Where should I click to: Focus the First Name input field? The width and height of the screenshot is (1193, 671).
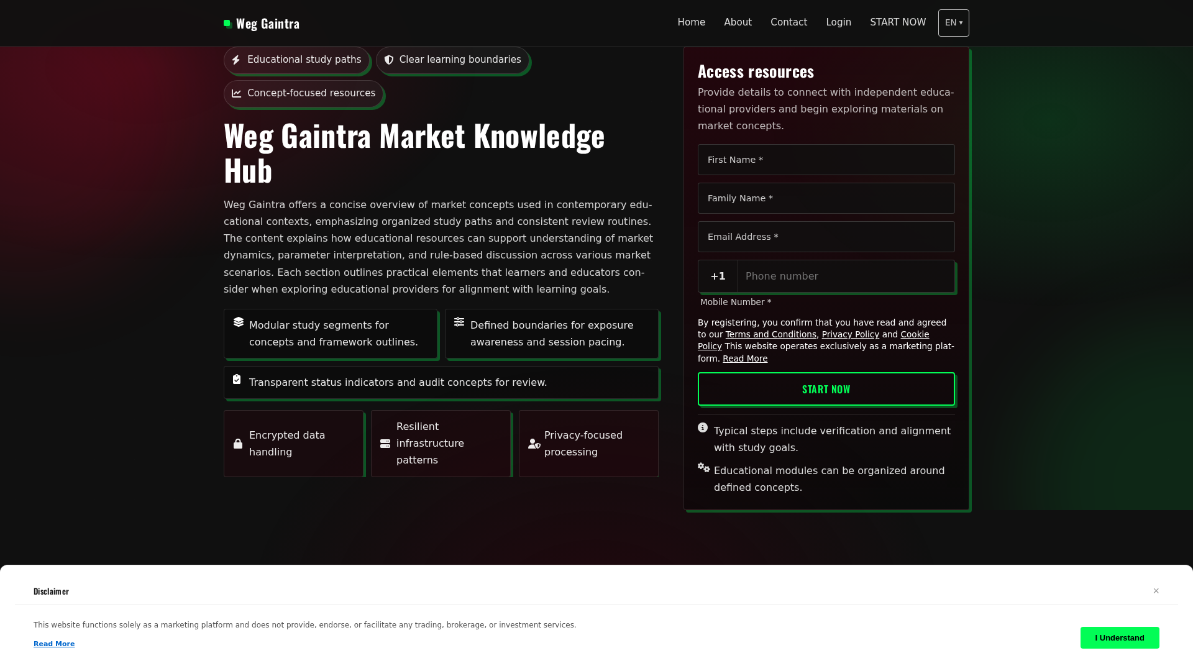[826, 160]
